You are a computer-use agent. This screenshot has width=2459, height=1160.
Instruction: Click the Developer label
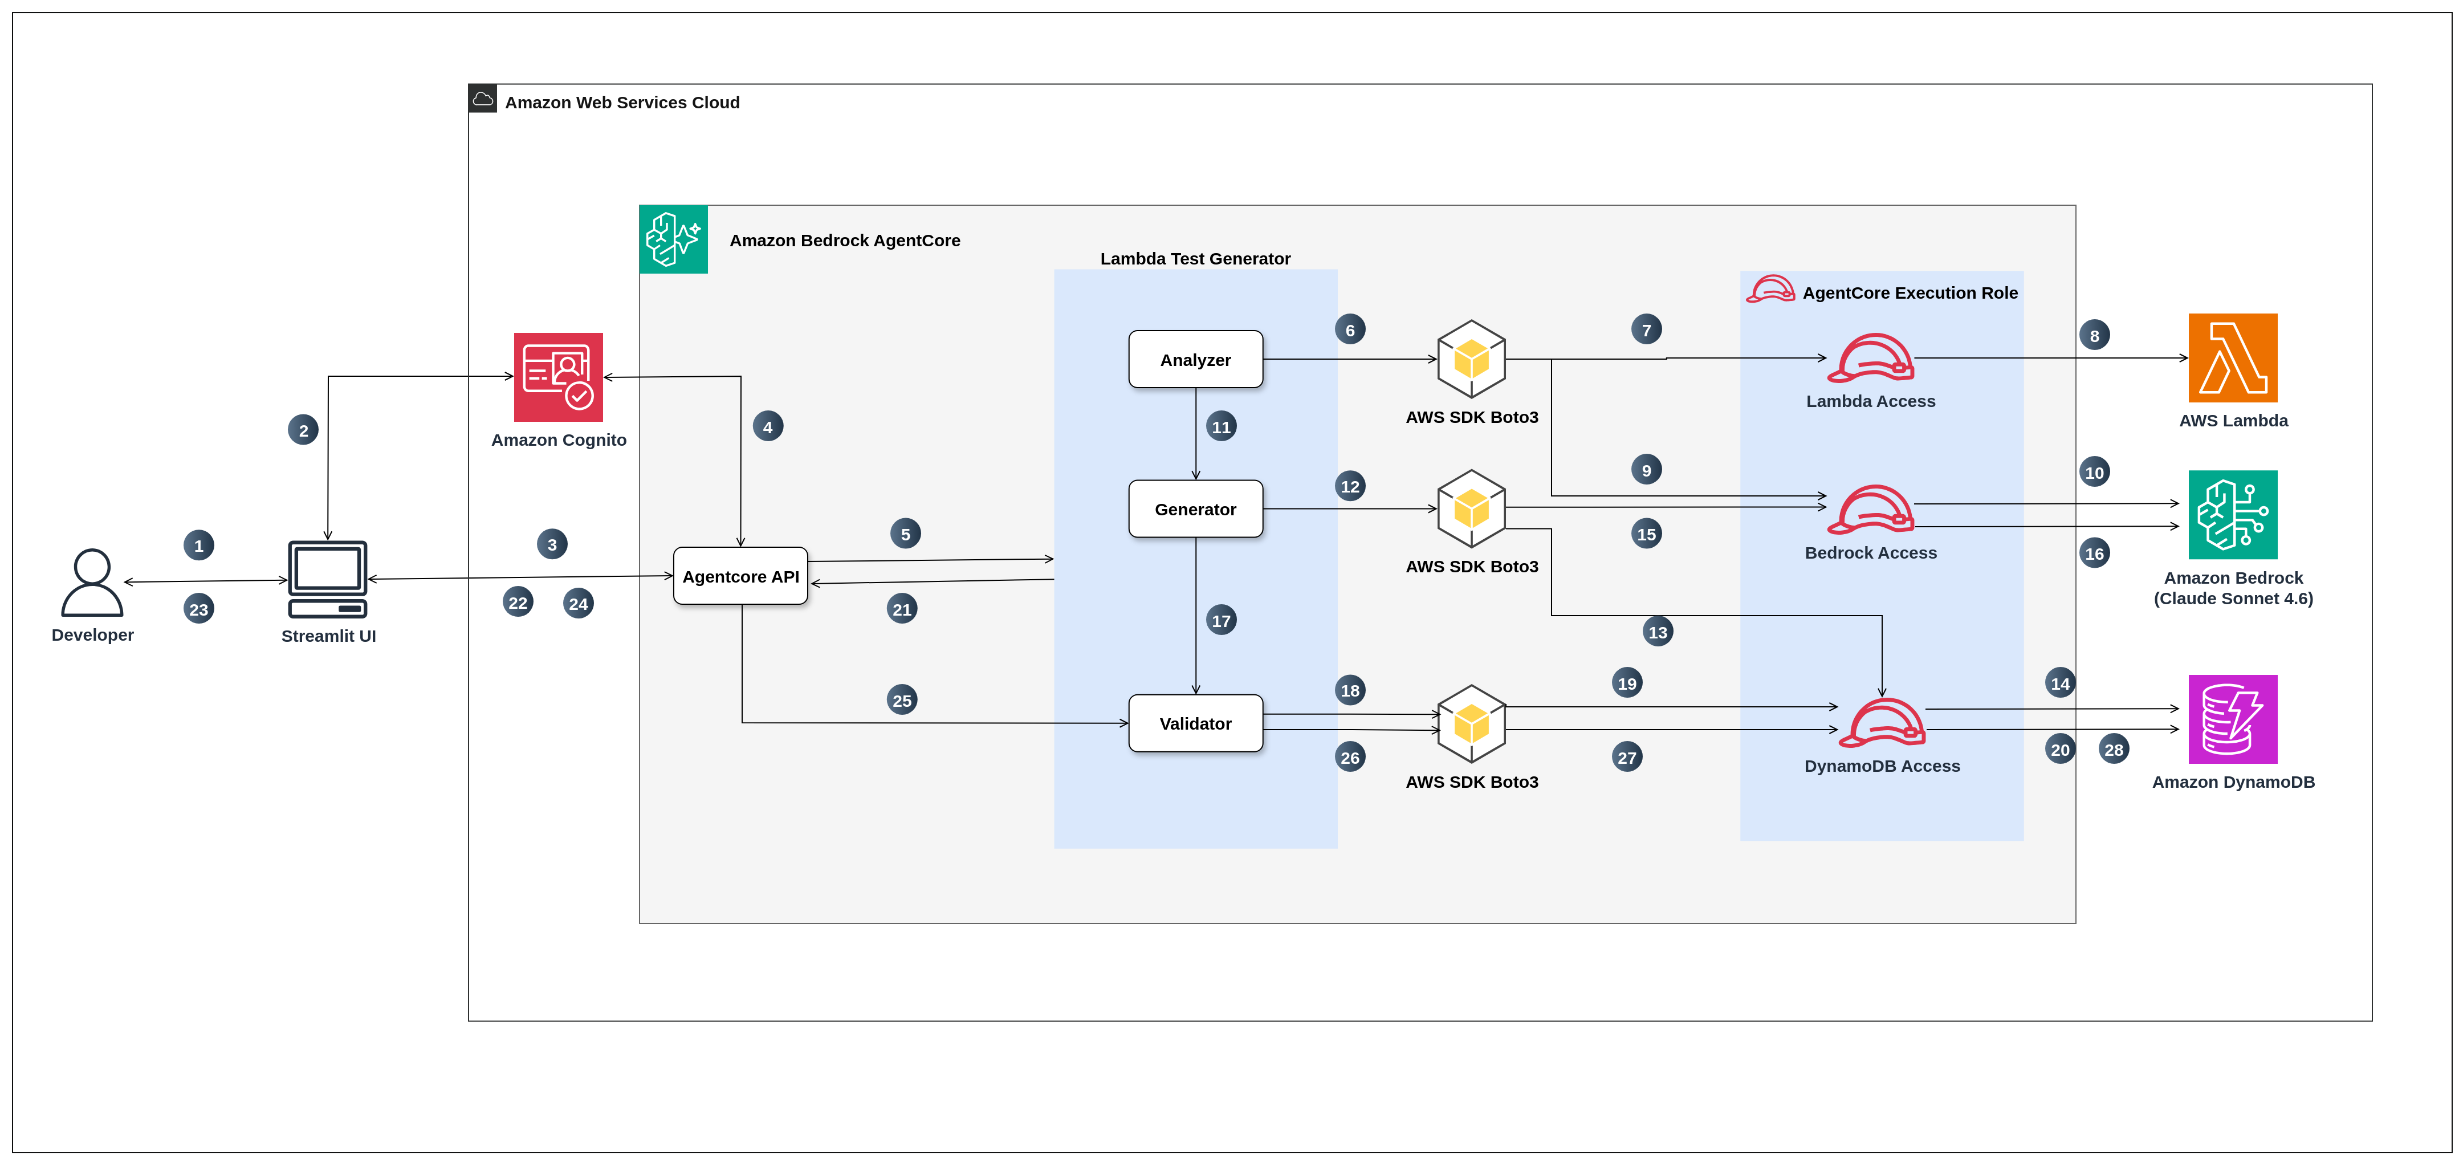click(x=92, y=635)
